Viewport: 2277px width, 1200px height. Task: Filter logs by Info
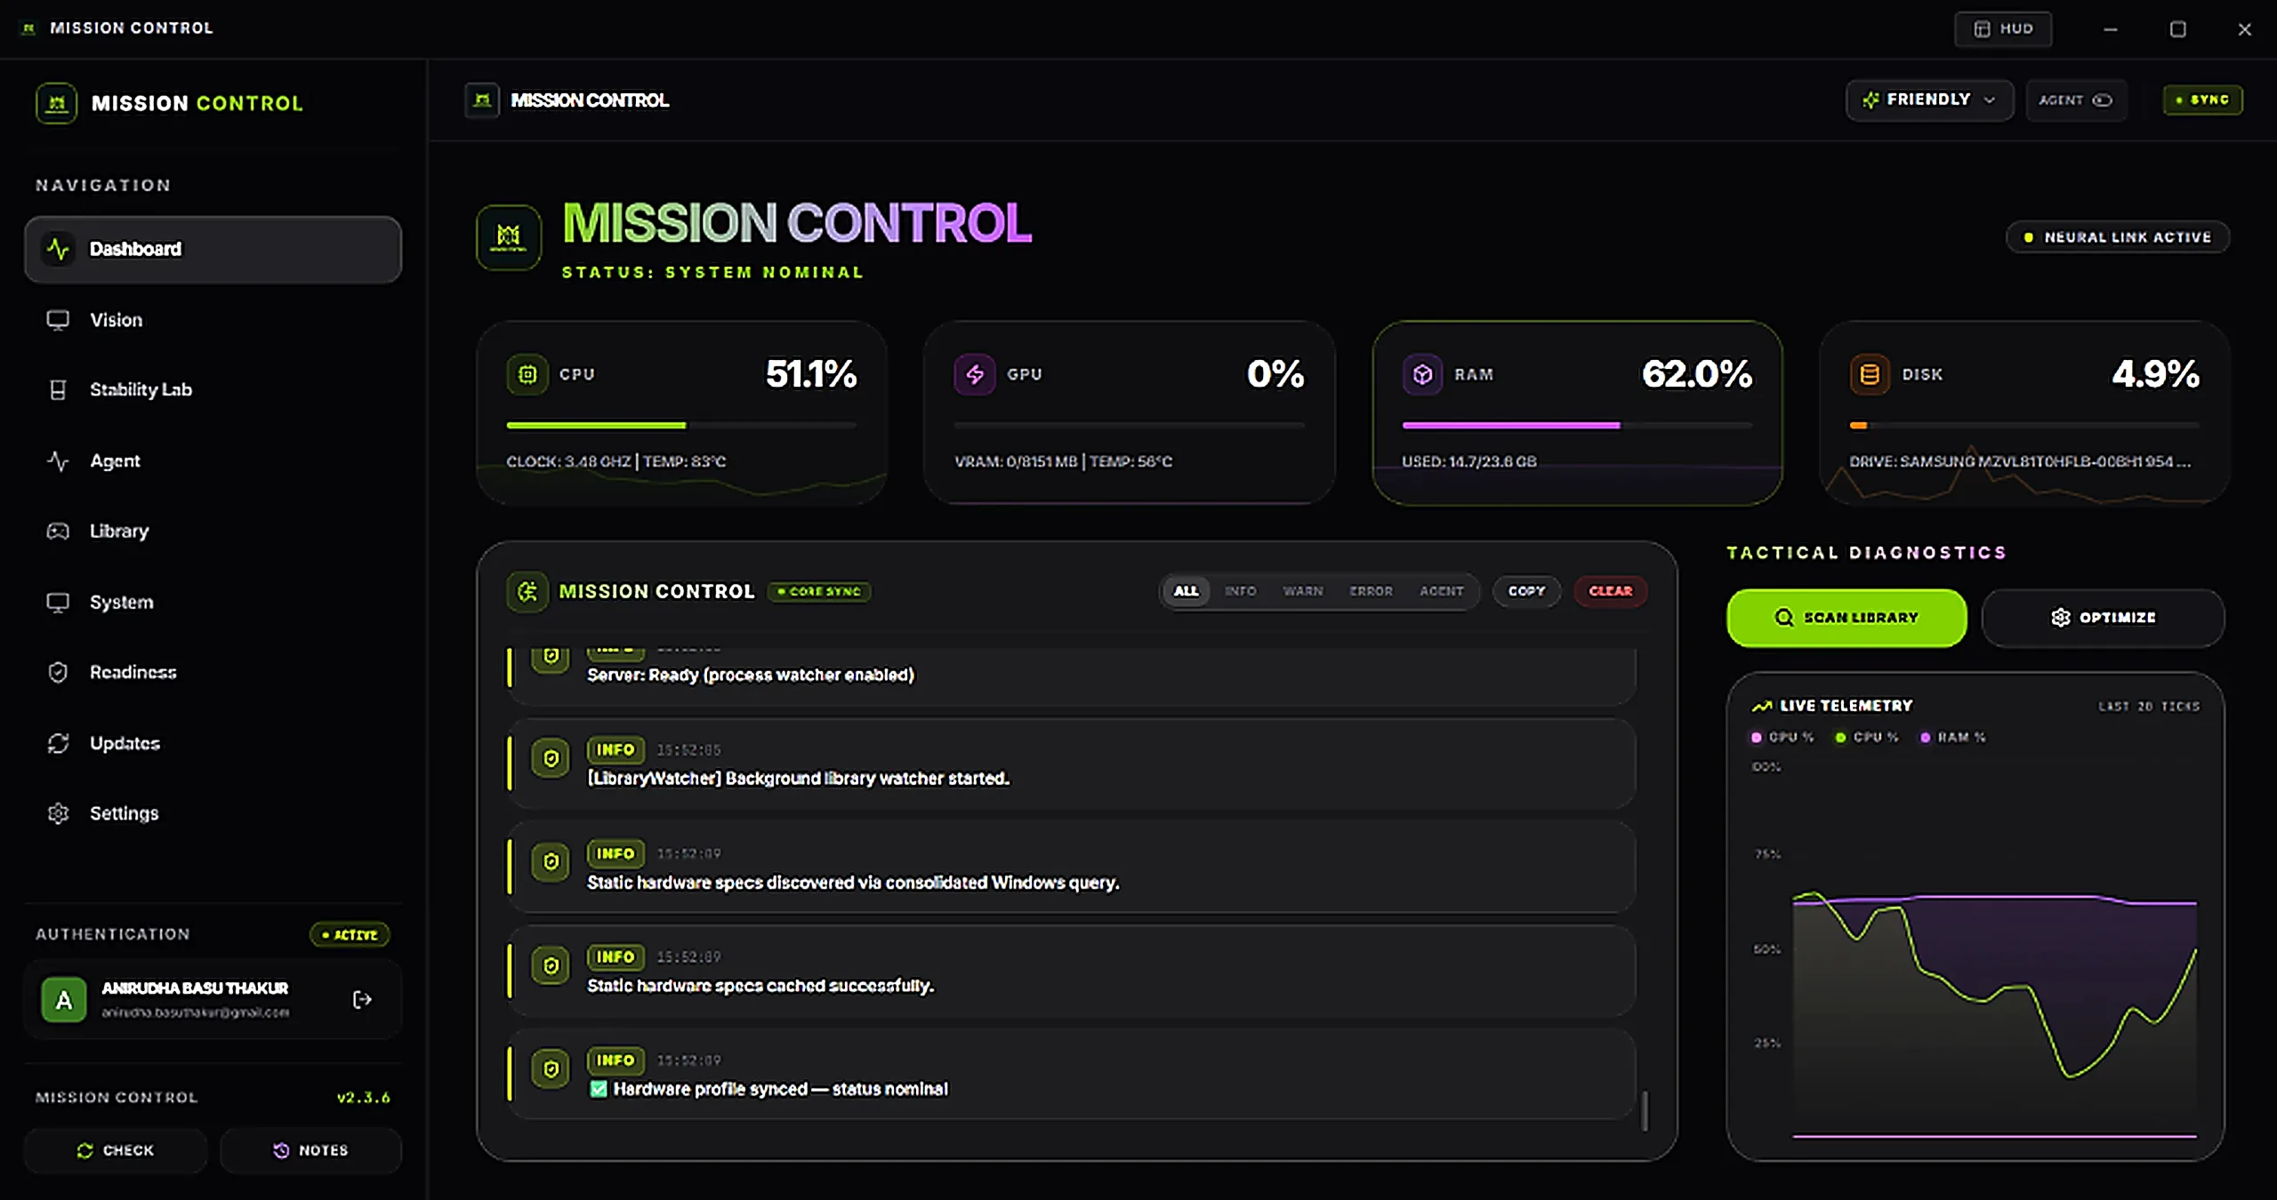1240,591
